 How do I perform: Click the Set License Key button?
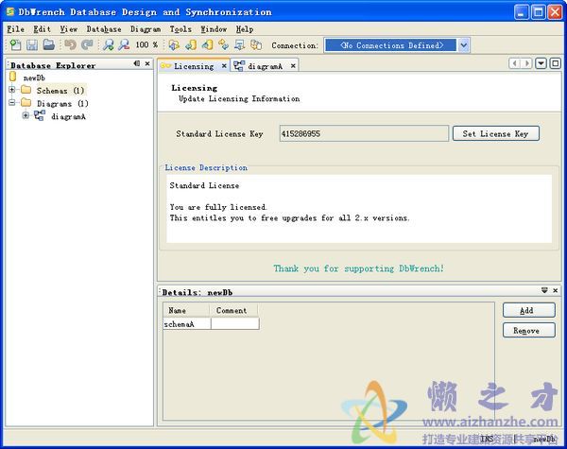pyautogui.click(x=496, y=133)
